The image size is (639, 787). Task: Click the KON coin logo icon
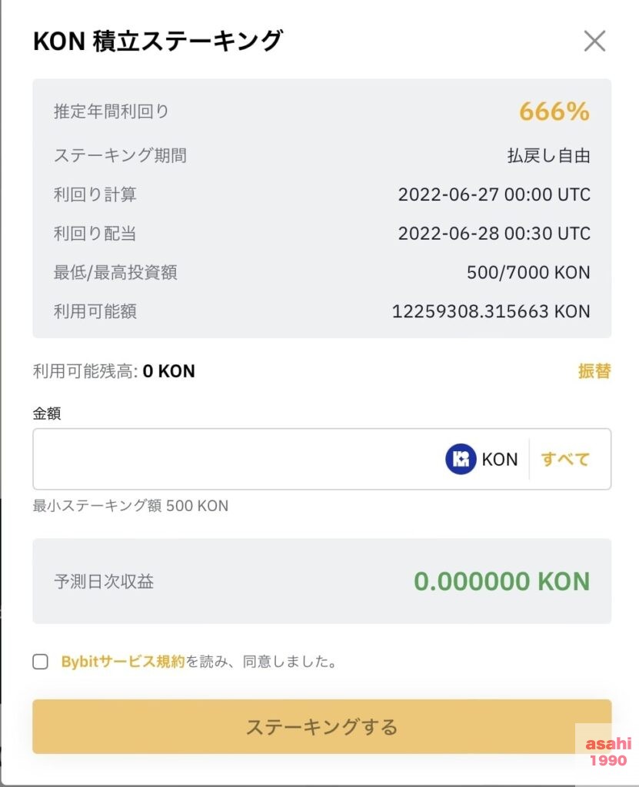pos(461,460)
